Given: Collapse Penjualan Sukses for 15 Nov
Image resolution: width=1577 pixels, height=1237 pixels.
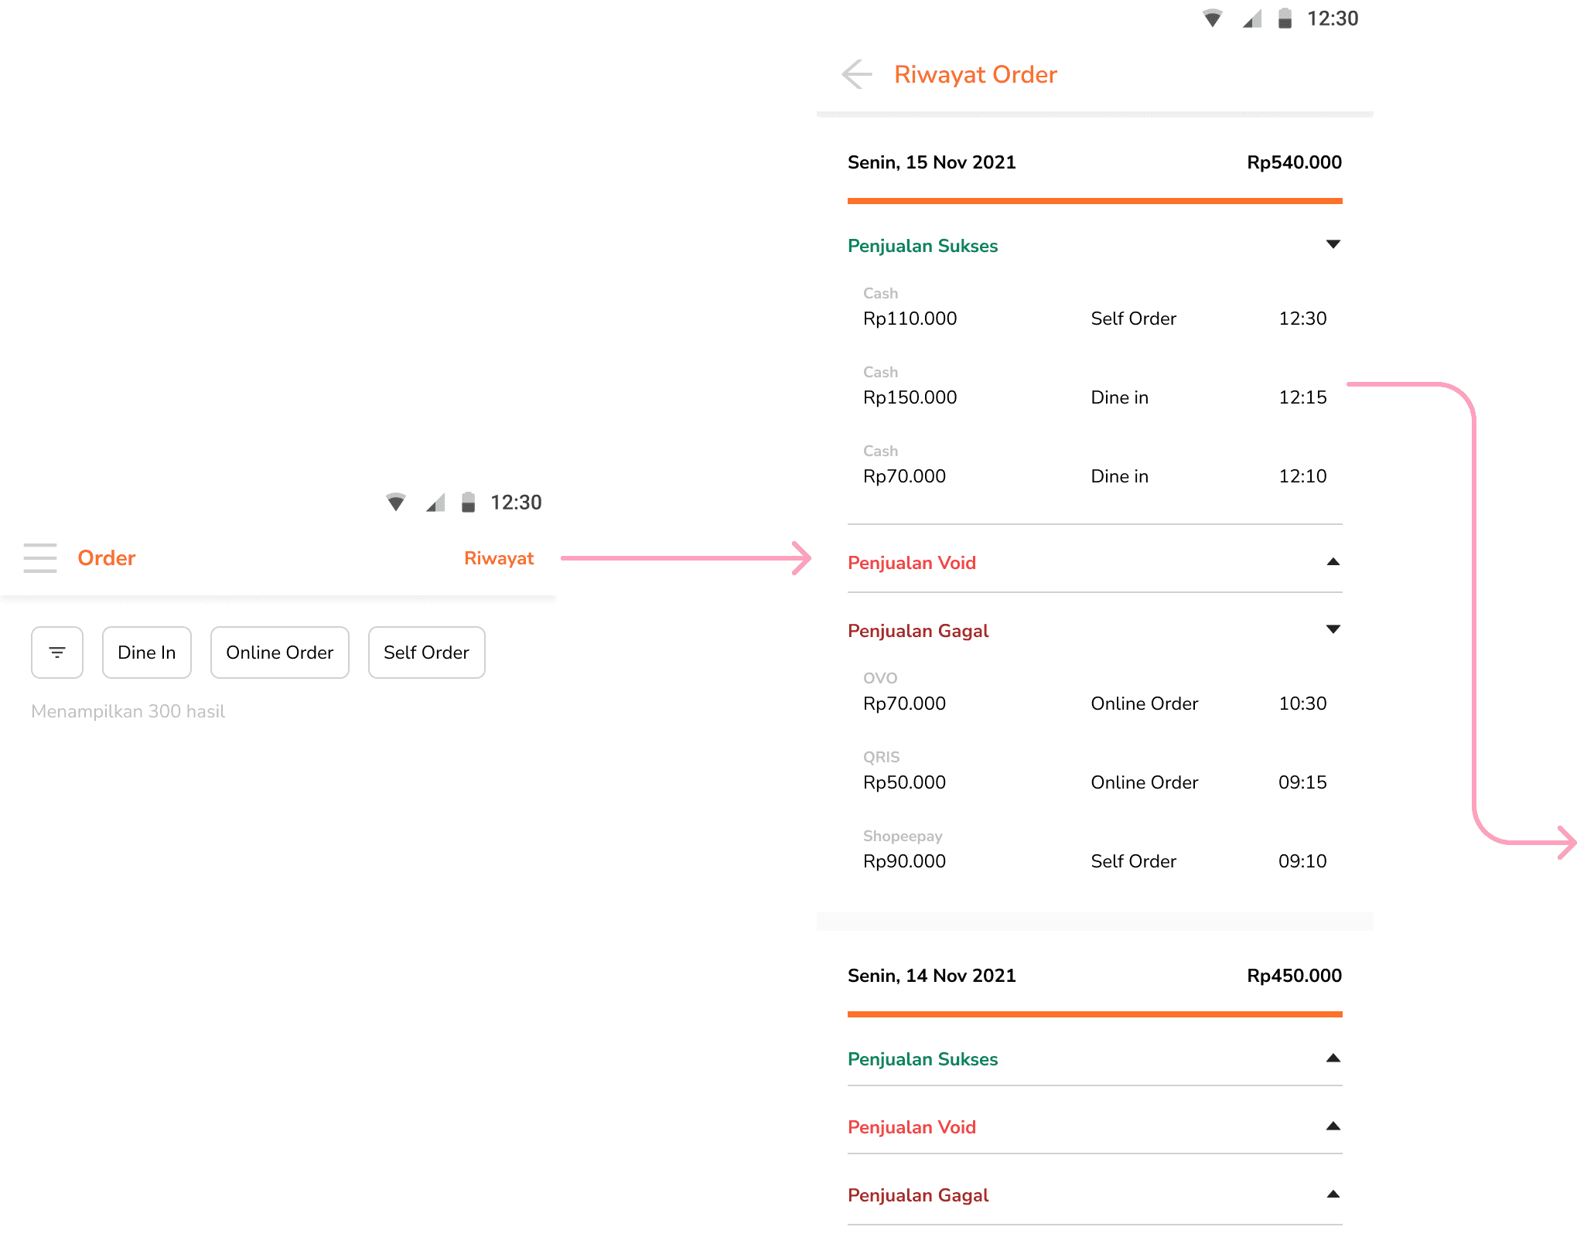Looking at the screenshot, I should pos(1333,245).
